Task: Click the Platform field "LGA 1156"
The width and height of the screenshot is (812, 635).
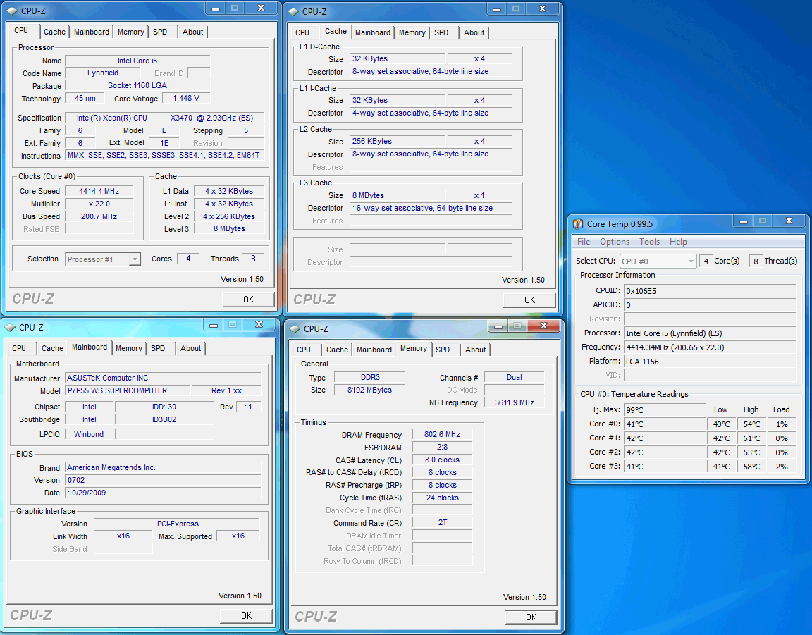Action: [x=710, y=362]
